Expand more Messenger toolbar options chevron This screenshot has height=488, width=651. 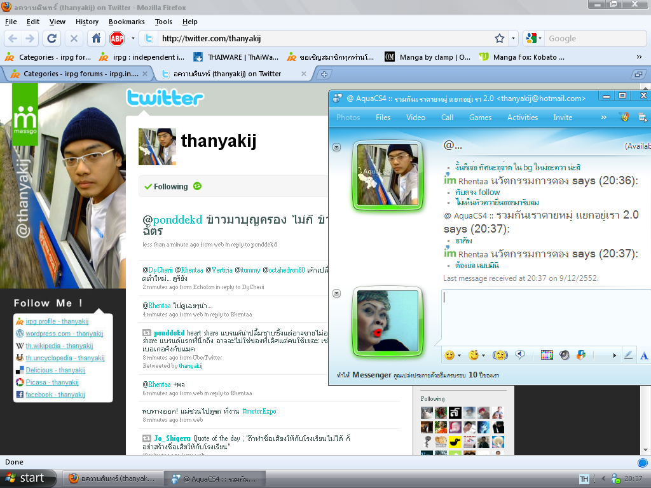(604, 118)
